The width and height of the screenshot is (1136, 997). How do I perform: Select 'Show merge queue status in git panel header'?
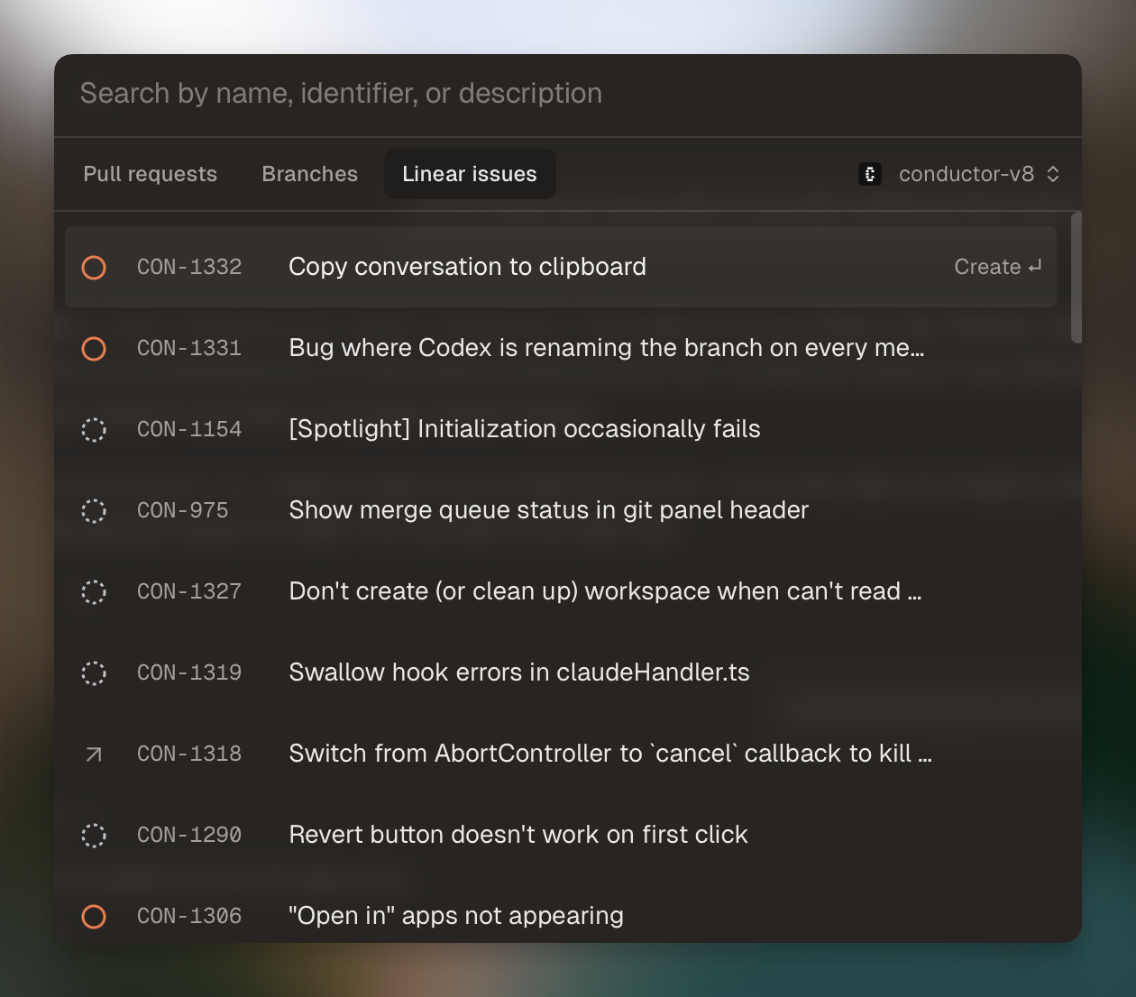548,510
